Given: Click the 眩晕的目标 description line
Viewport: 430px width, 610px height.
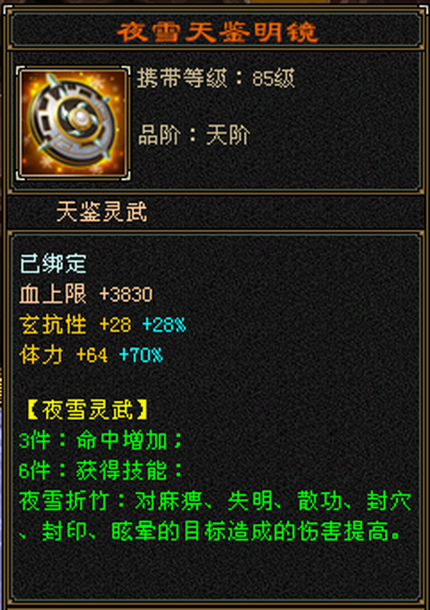Looking at the screenshot, I should 210,531.
